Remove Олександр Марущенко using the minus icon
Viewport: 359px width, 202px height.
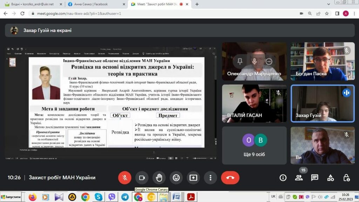click(269, 61)
